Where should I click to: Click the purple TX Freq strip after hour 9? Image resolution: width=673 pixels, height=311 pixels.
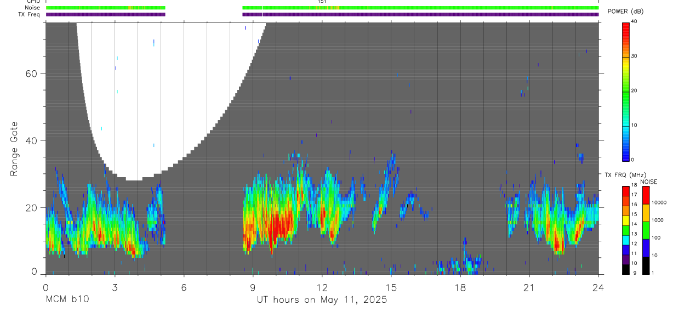420,14
